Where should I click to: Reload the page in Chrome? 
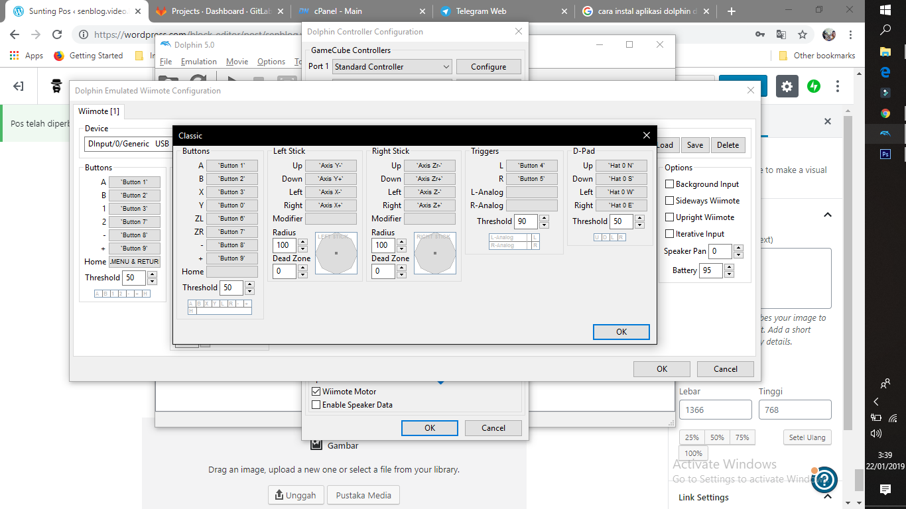pyautogui.click(x=58, y=34)
